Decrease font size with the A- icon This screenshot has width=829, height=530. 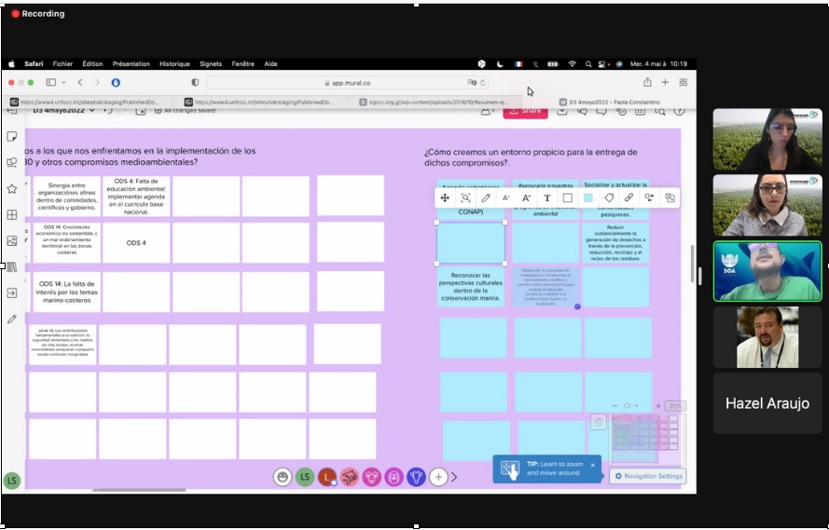point(506,198)
